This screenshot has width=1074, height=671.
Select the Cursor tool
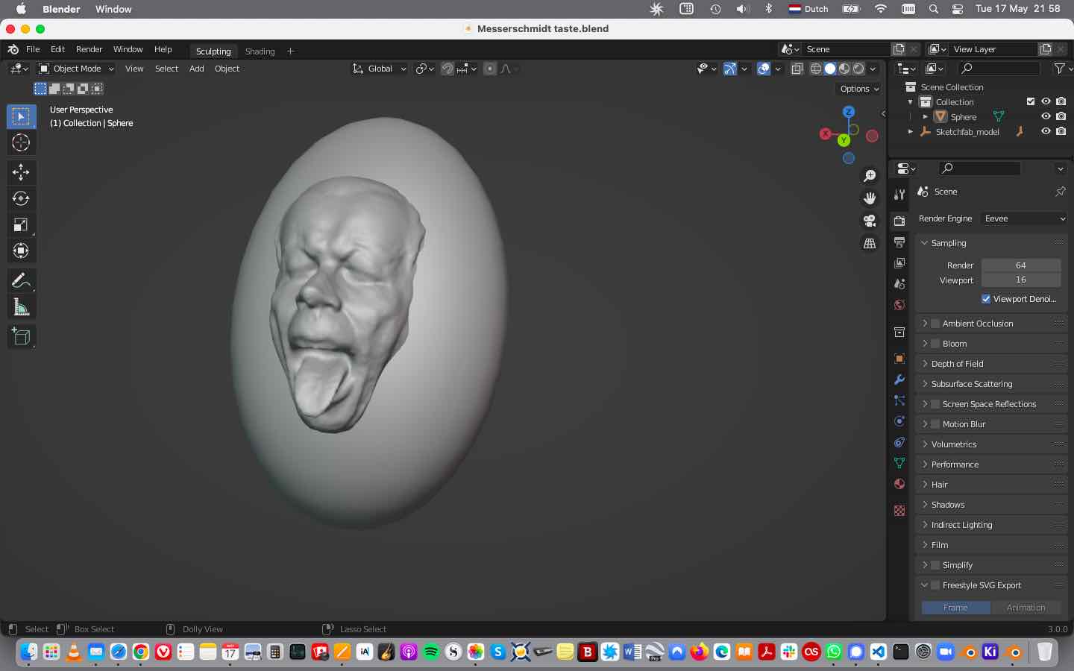(x=21, y=142)
